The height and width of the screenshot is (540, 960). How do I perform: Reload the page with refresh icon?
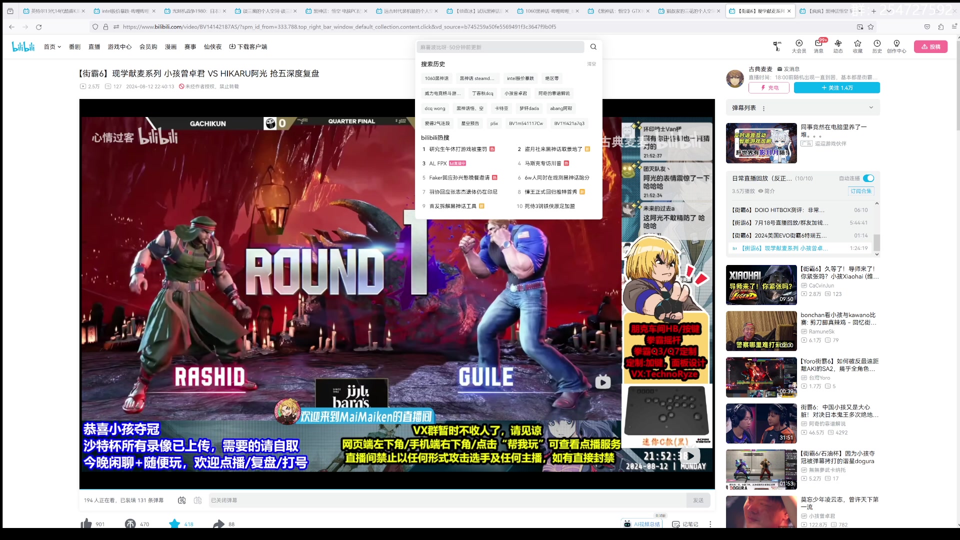pos(38,27)
